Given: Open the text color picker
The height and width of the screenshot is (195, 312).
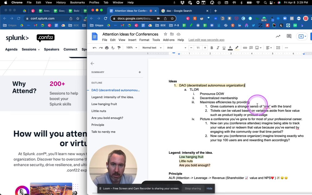Looking at the screenshot, I should pos(230,48).
